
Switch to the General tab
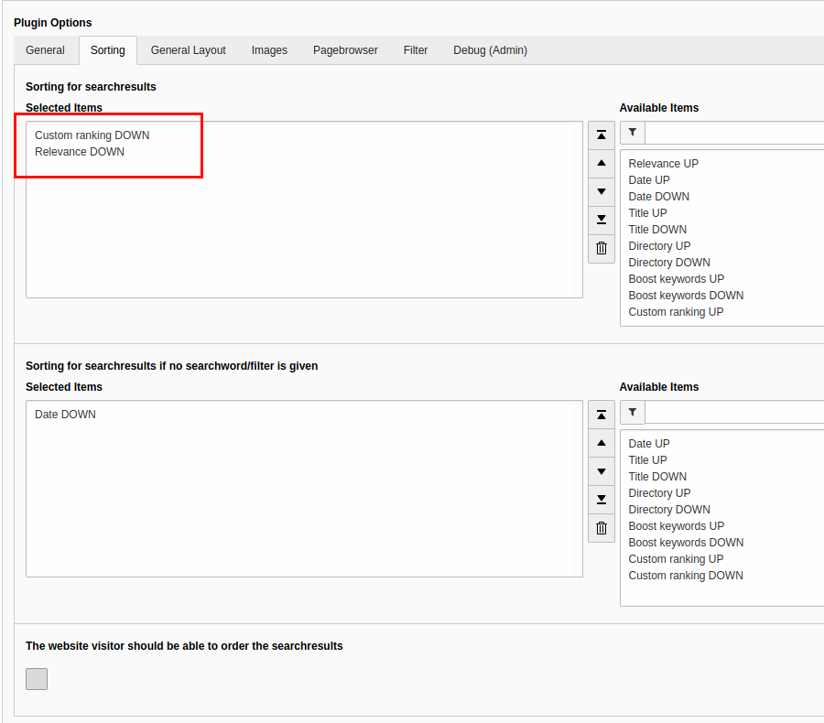(45, 50)
